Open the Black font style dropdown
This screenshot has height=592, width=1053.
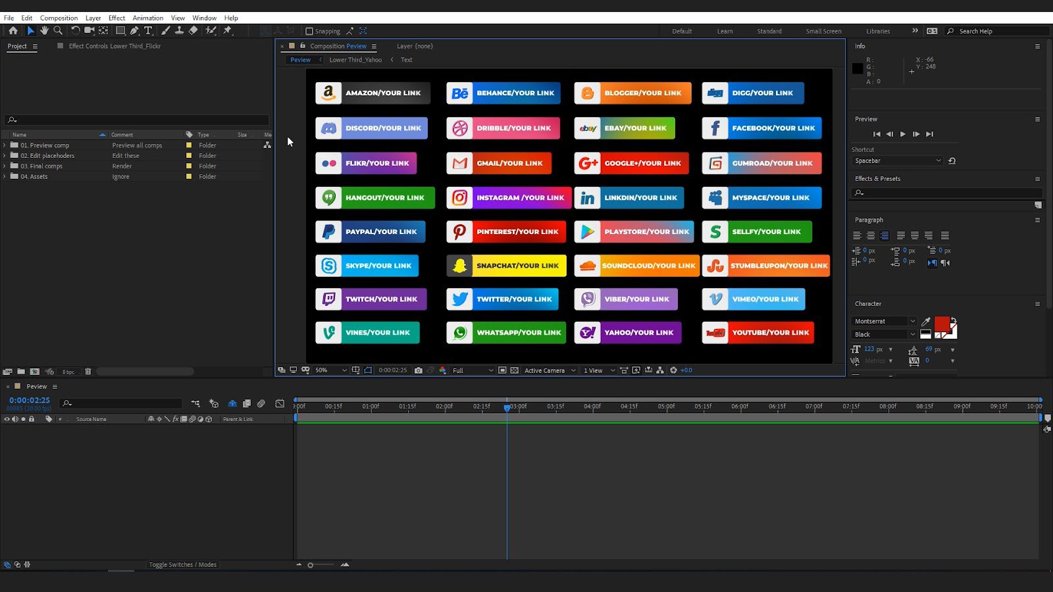click(x=884, y=334)
